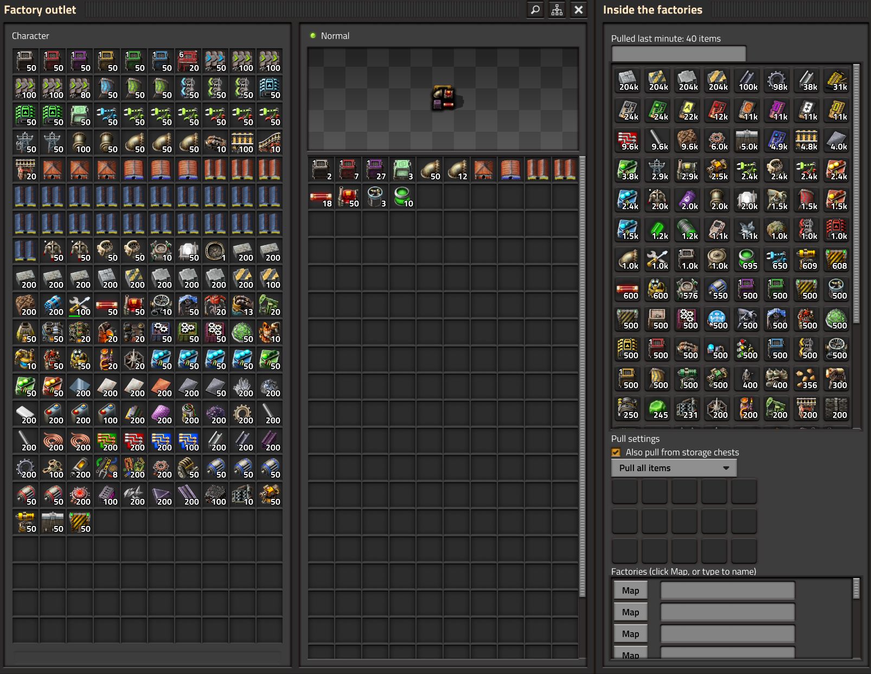Select the factory item counted 356

click(806, 378)
